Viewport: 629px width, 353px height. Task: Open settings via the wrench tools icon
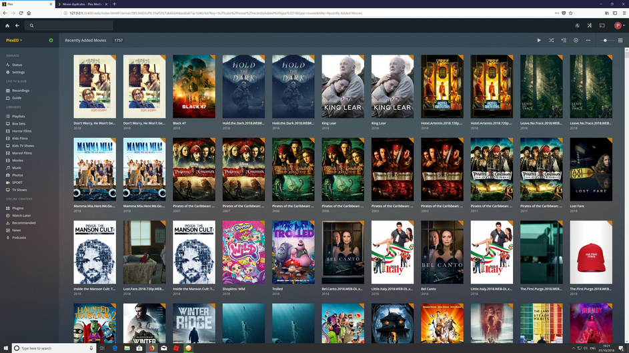pos(590,26)
